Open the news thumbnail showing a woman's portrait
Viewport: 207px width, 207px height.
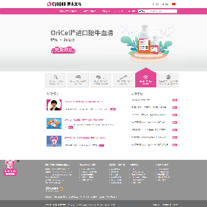(x=54, y=105)
